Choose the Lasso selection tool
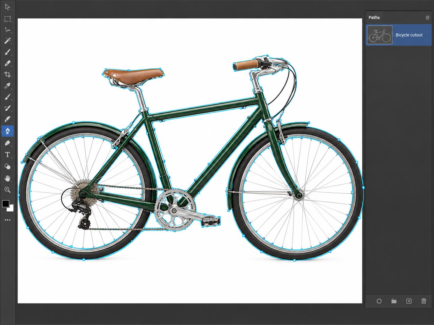This screenshot has width=434, height=325. (7, 30)
